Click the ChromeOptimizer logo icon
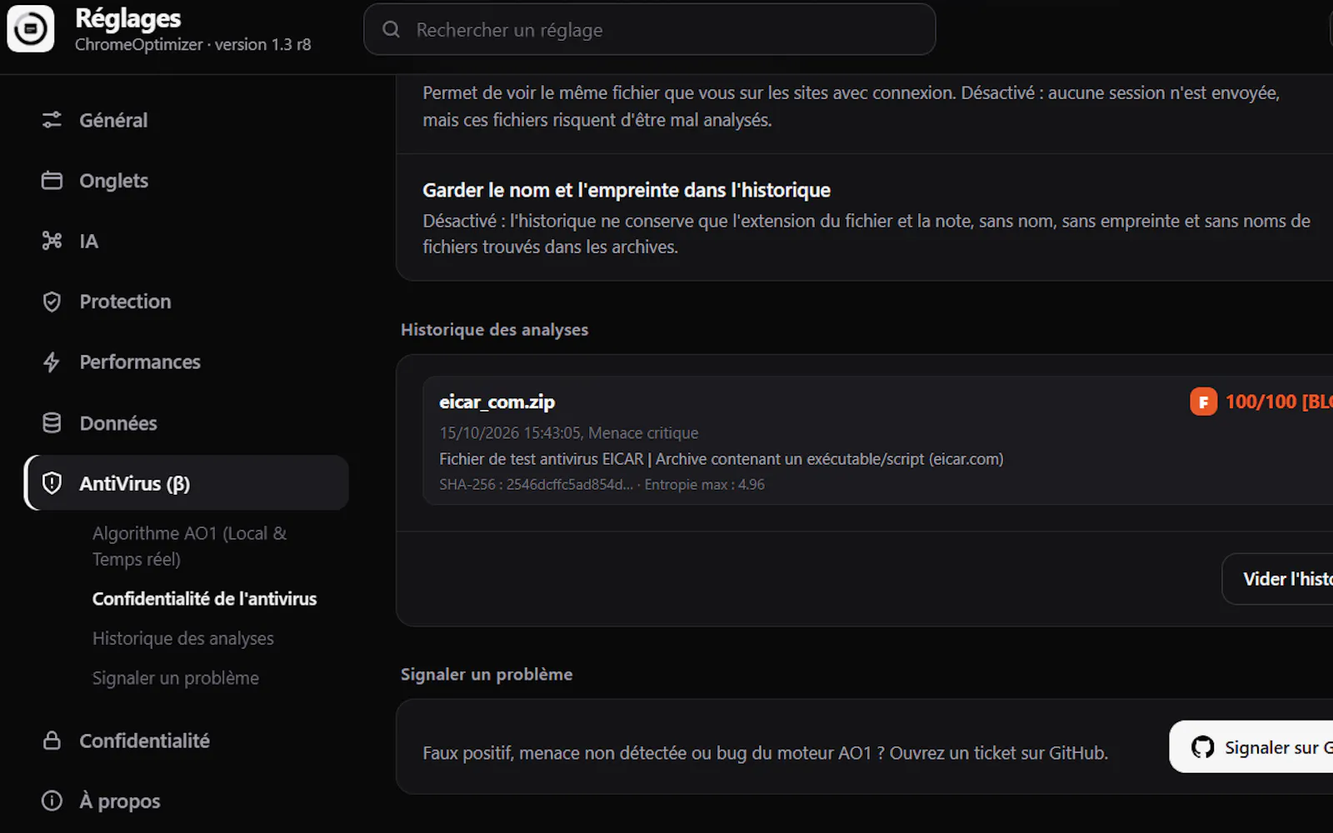The height and width of the screenshot is (833, 1333). (31, 28)
